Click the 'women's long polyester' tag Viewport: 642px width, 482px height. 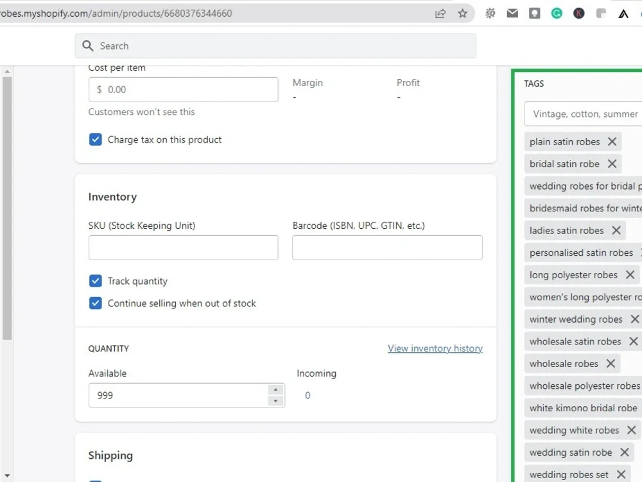coord(583,297)
